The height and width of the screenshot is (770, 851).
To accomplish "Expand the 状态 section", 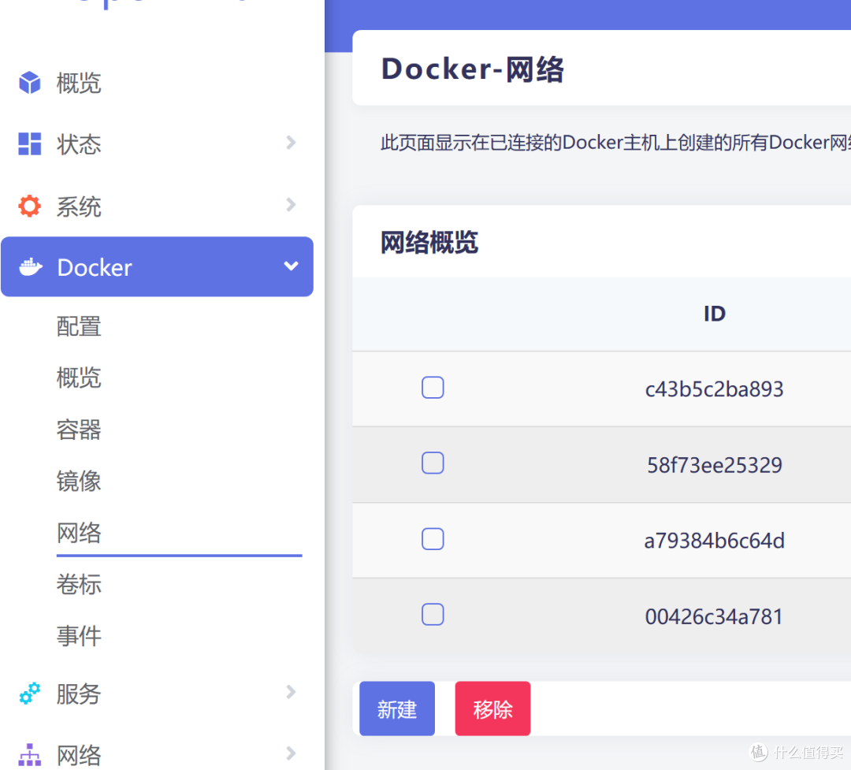I will [291, 143].
